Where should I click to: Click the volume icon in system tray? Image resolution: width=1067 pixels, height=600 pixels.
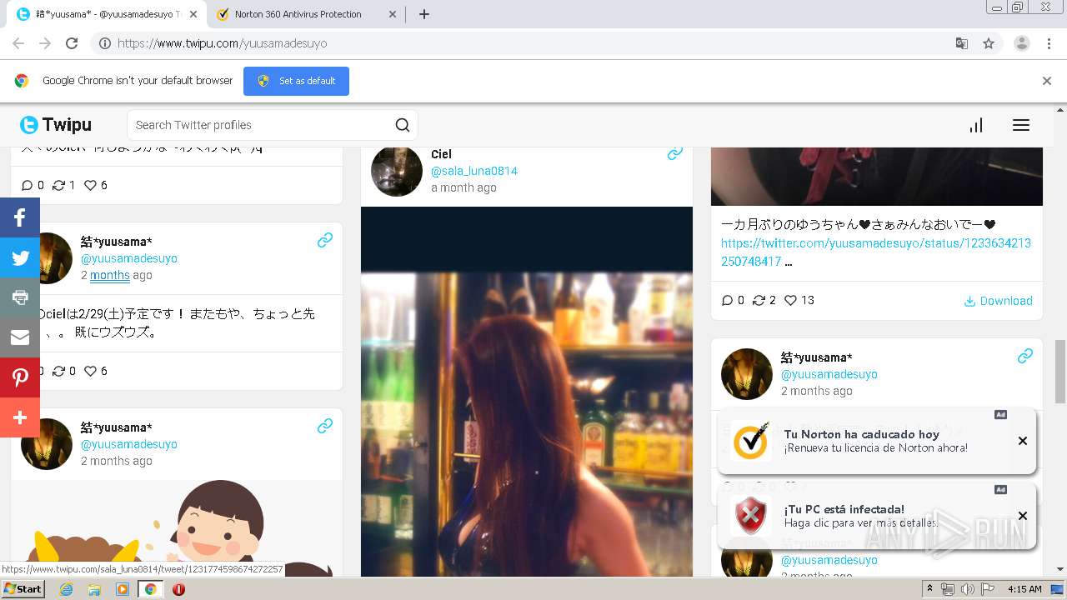click(x=968, y=589)
